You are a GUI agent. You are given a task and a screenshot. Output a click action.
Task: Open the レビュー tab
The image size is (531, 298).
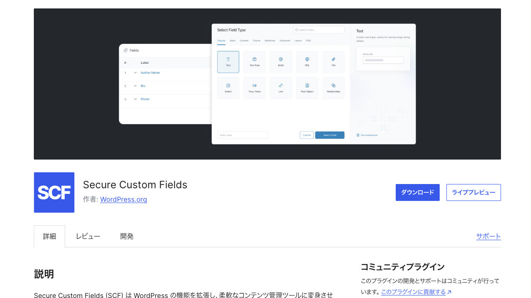[x=88, y=236]
